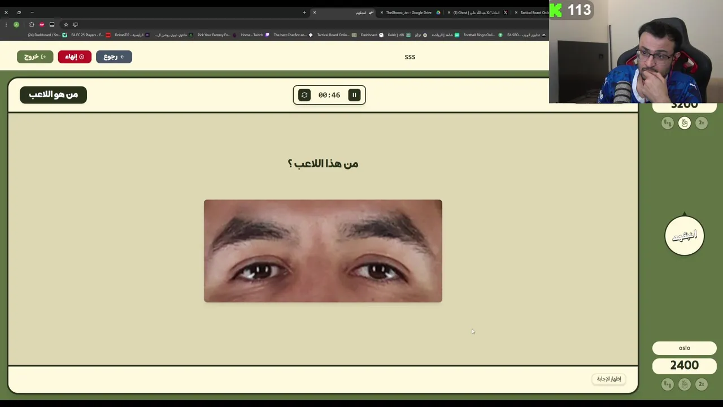Use oslo team's 2x double points lifeline

(701, 384)
